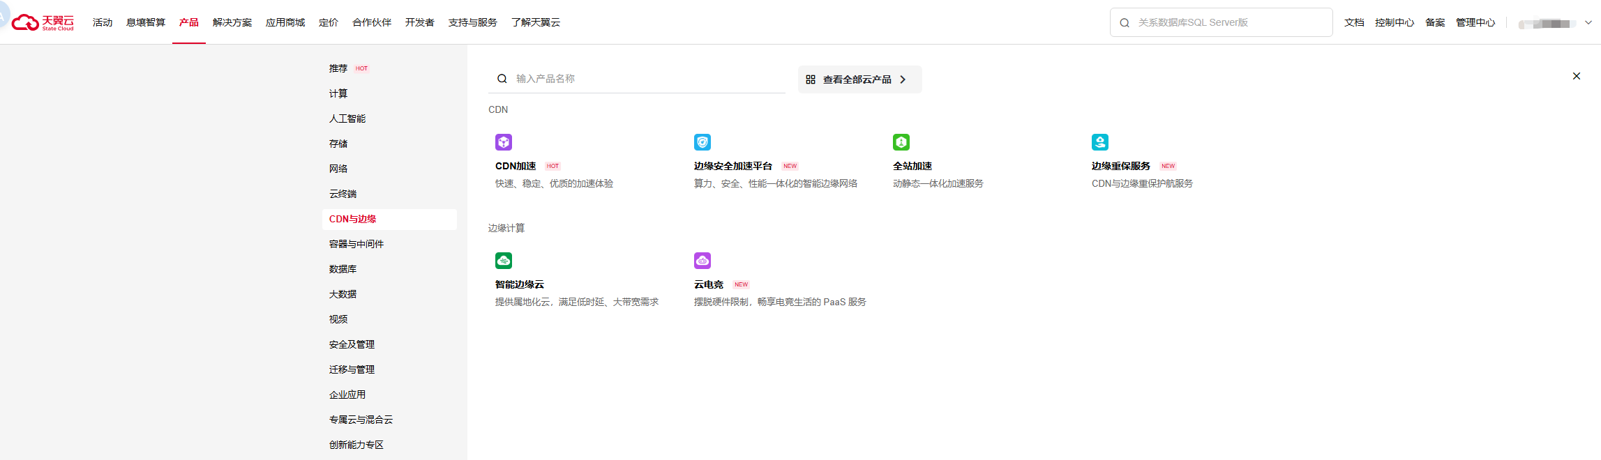Open the 合作伙伴 top menu
The image size is (1601, 460).
point(372,22)
